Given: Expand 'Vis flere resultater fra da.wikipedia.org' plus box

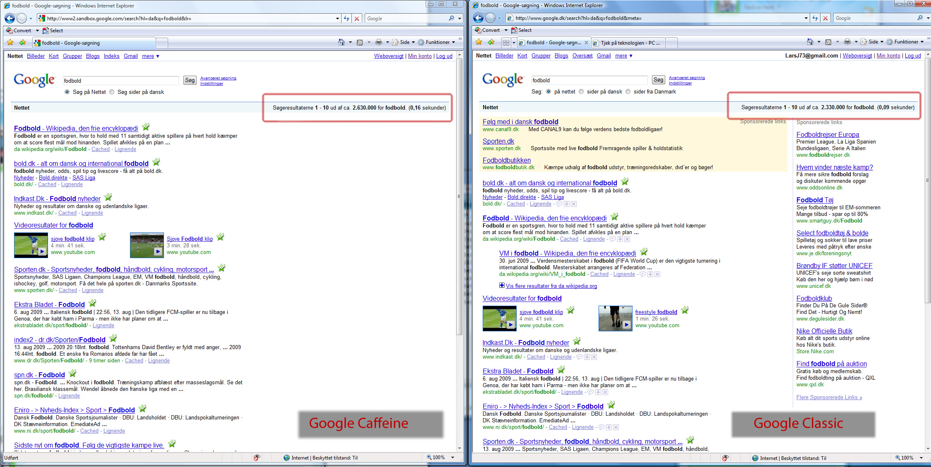Looking at the screenshot, I should 502,285.
